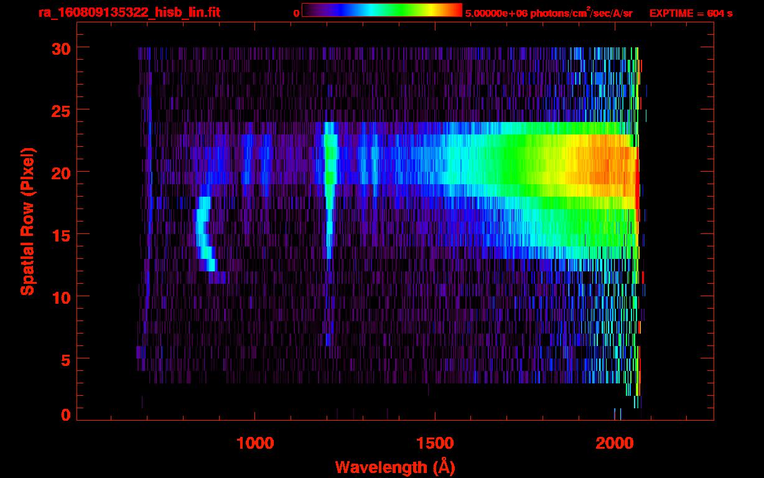Click the y-axis tick label 5
This screenshot has width=764, height=478.
point(65,359)
